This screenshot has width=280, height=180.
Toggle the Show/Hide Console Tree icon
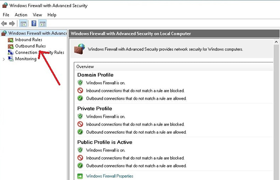[23, 23]
